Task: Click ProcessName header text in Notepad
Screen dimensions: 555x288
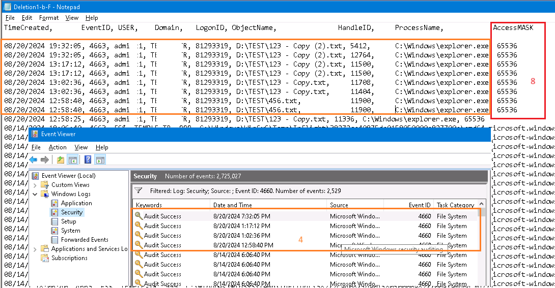Action: [x=419, y=27]
